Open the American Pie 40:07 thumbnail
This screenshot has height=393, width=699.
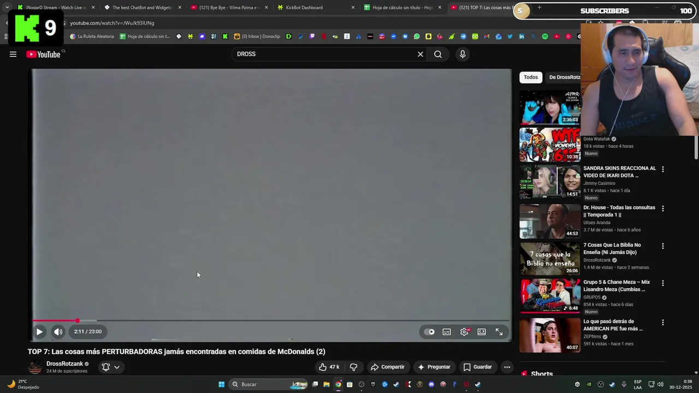pyautogui.click(x=549, y=335)
